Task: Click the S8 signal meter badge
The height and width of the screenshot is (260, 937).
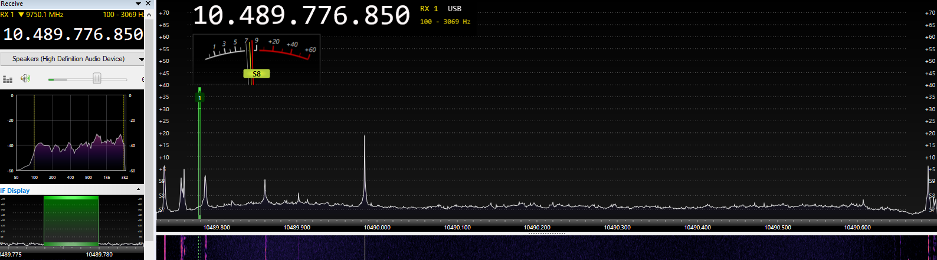Action: coord(256,74)
